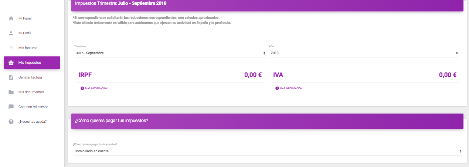Open the Año dropdown showing 2018
The image size is (469, 167).
(x=364, y=53)
